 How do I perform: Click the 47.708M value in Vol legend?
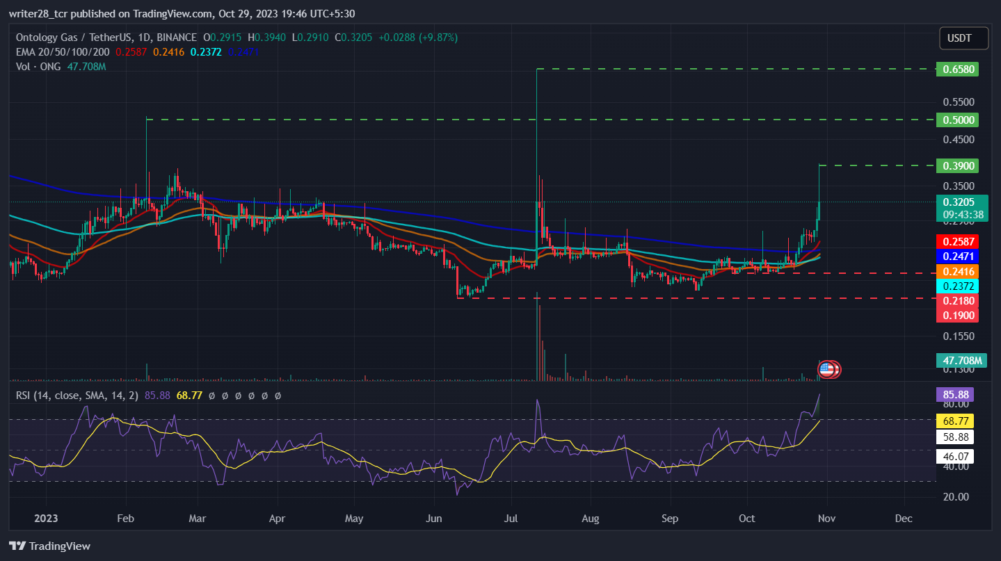coord(87,66)
